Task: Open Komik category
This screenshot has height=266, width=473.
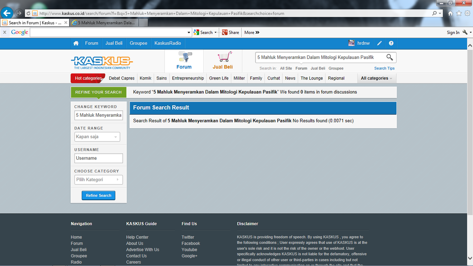Action: click(x=146, y=78)
